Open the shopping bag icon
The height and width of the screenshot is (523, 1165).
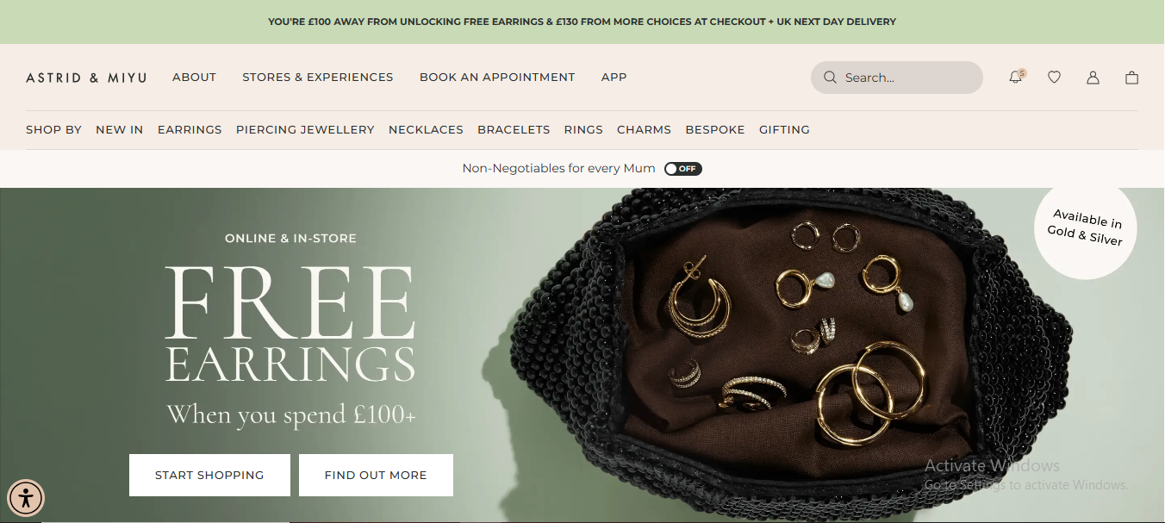pos(1132,78)
